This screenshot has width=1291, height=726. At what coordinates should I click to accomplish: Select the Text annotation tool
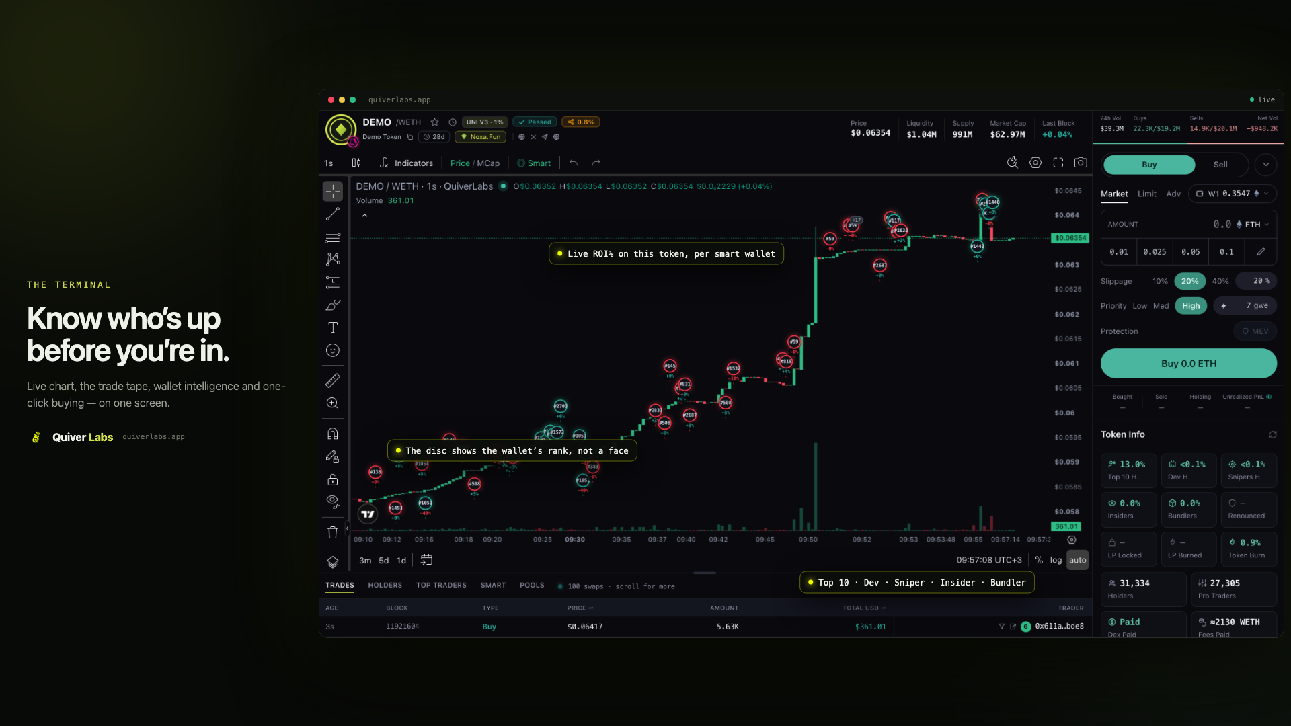(x=333, y=327)
